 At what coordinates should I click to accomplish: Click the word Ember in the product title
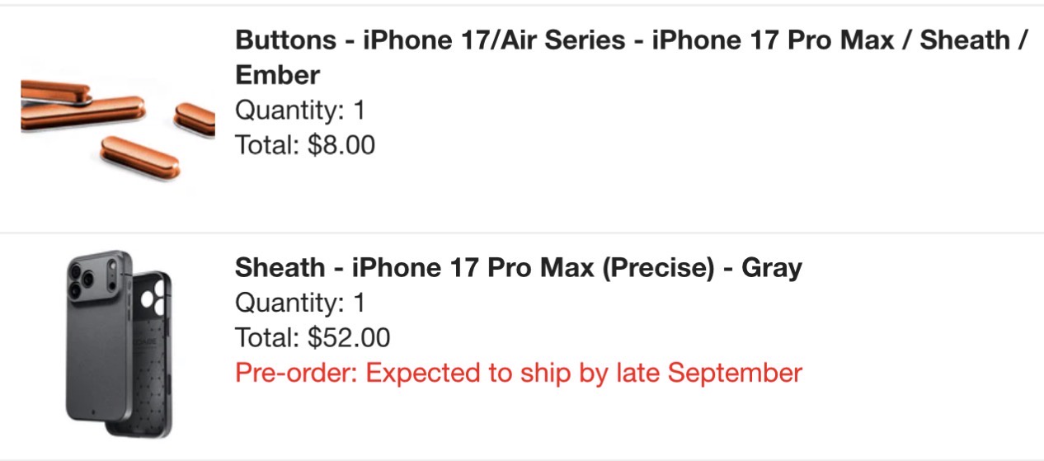tap(277, 76)
